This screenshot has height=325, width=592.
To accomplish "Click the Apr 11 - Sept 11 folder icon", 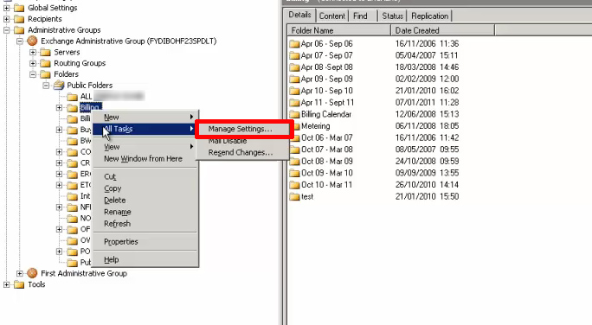I will pyautogui.click(x=294, y=103).
